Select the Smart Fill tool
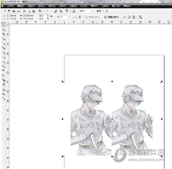The width and height of the screenshot is (172, 169). click(x=3, y=48)
